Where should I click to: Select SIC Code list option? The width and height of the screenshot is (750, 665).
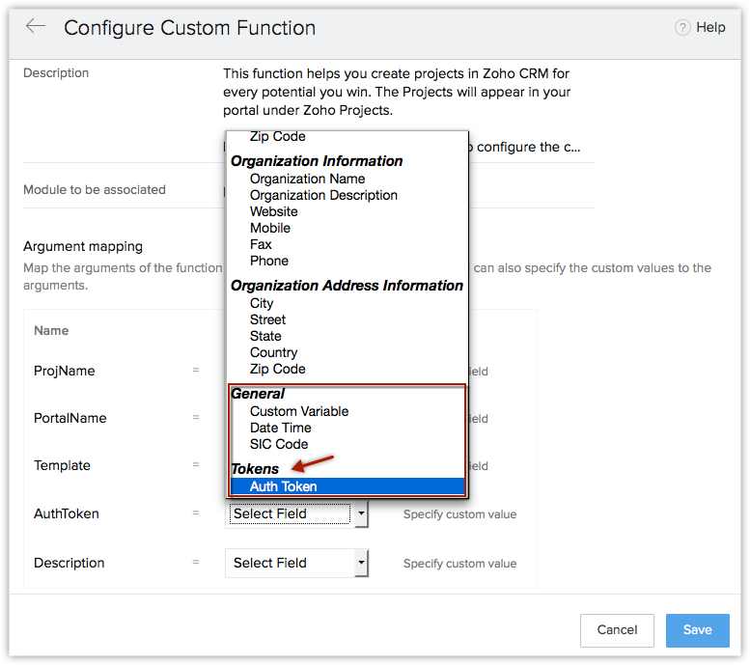pyautogui.click(x=279, y=444)
